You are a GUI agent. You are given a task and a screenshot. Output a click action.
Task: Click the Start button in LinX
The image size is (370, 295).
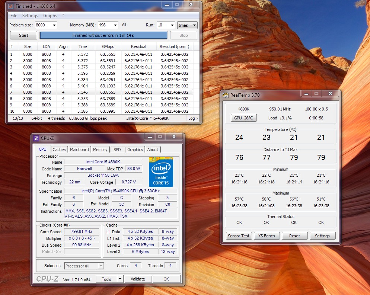[23, 35]
